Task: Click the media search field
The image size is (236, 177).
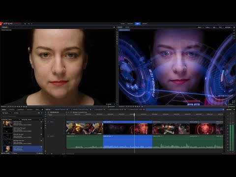Action: (22, 116)
